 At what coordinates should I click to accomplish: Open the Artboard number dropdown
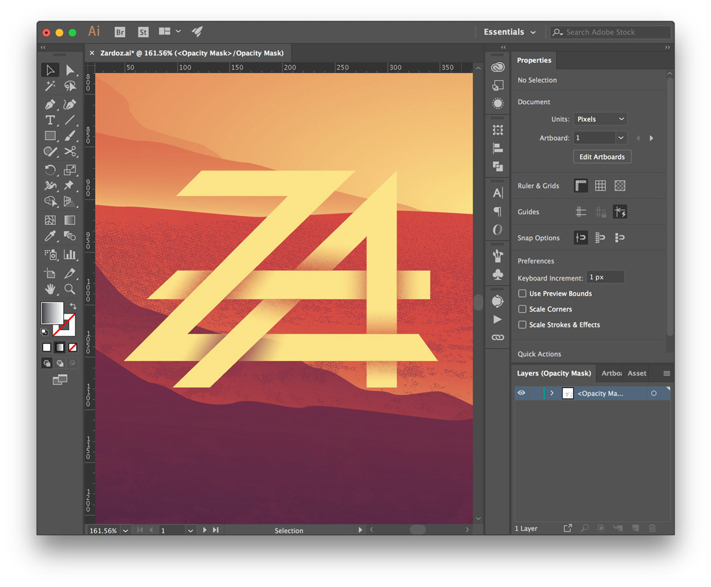pyautogui.click(x=620, y=138)
